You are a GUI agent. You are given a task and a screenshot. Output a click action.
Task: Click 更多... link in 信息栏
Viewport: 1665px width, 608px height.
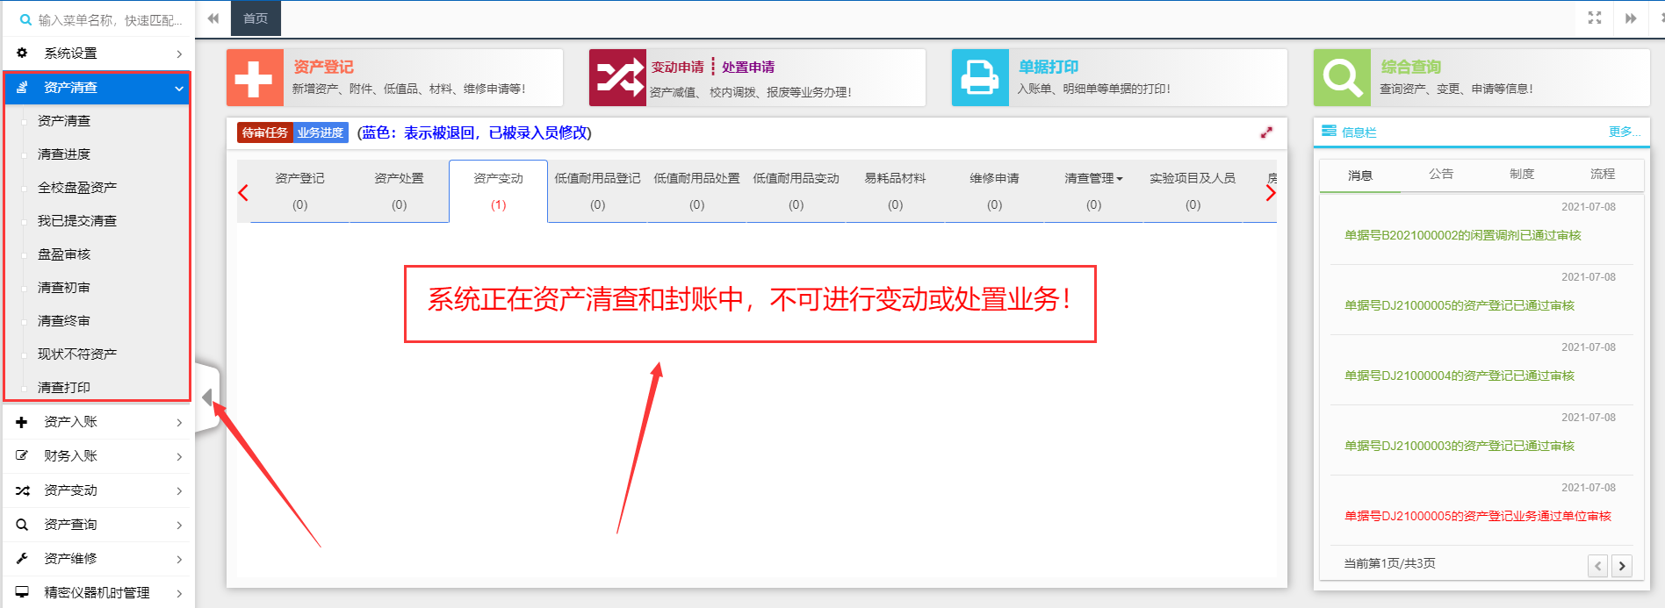[1623, 132]
